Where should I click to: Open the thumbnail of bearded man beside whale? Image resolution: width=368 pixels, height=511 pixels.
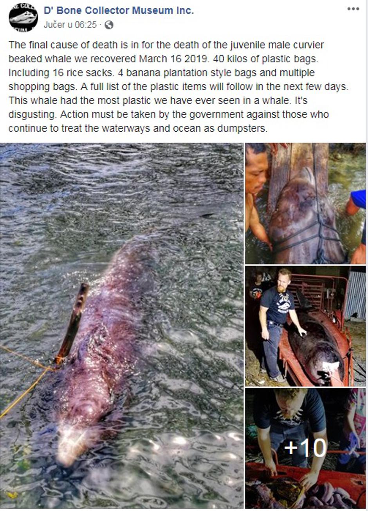tap(305, 326)
